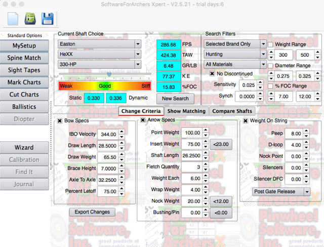The image size is (324, 247).
Task: Click the spine slider handle
Action: coord(109,74)
